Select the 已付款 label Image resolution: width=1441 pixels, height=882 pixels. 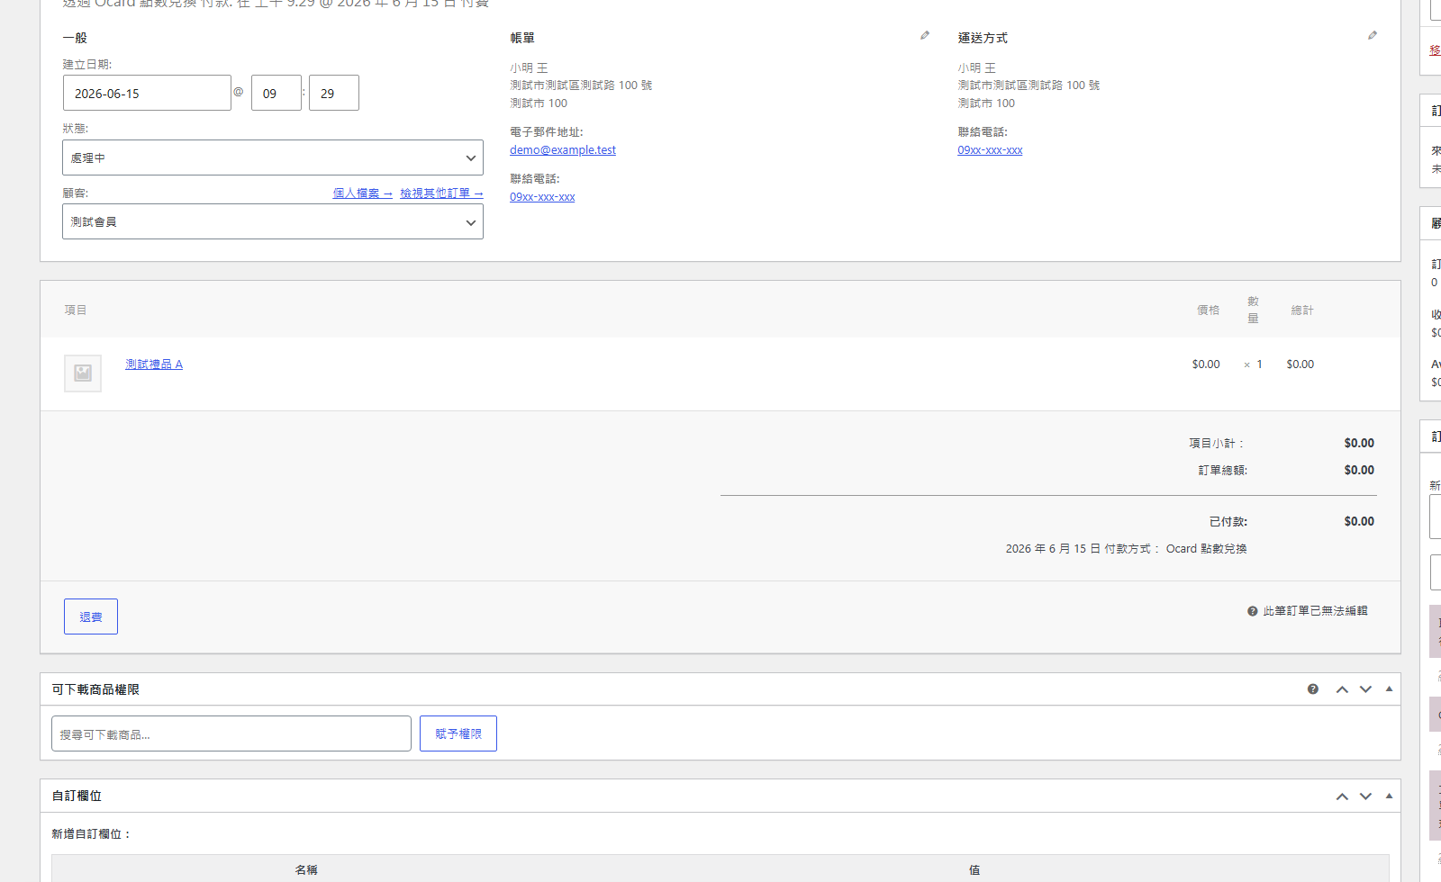[1228, 522]
